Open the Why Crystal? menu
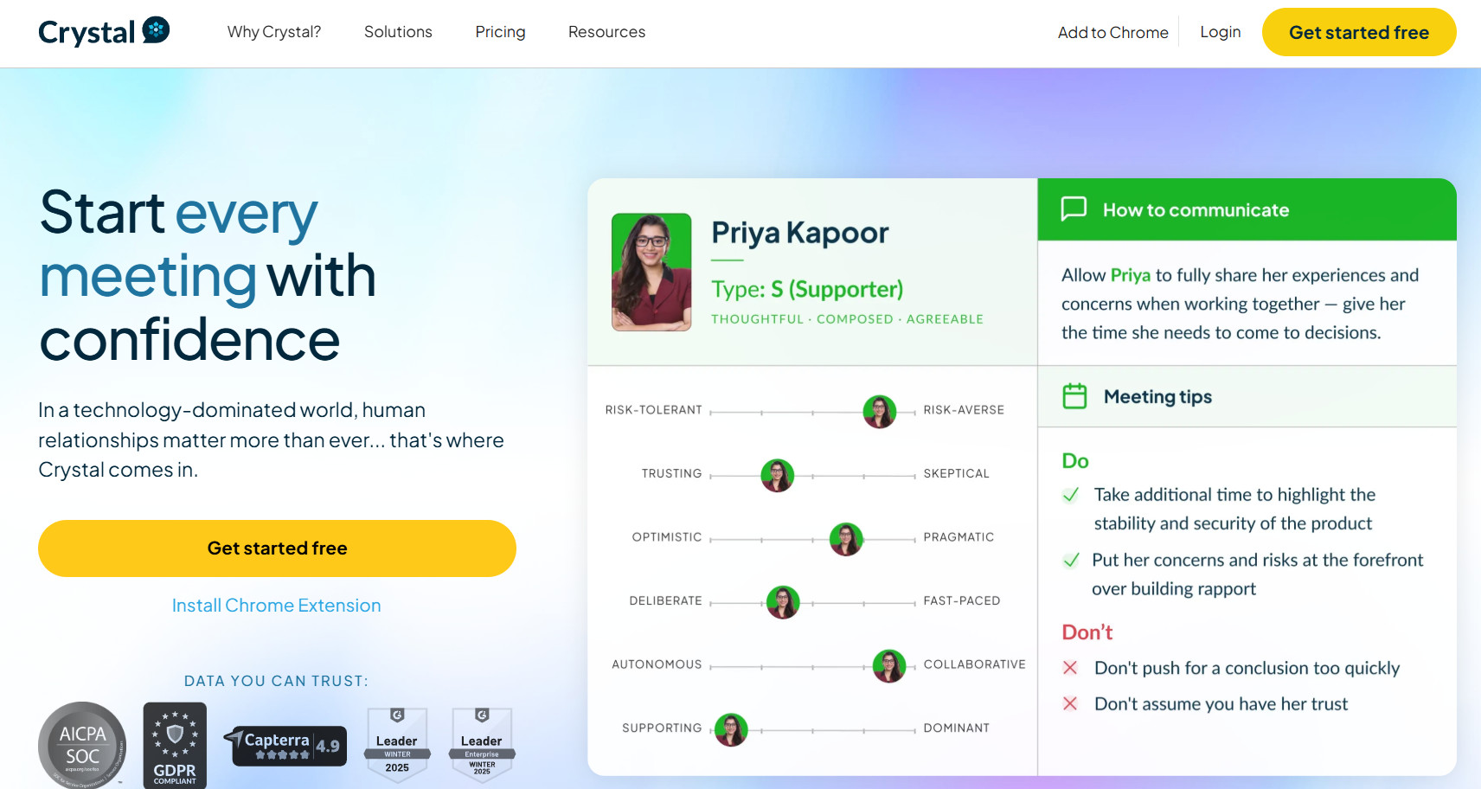This screenshot has height=789, width=1481. pos(274,32)
